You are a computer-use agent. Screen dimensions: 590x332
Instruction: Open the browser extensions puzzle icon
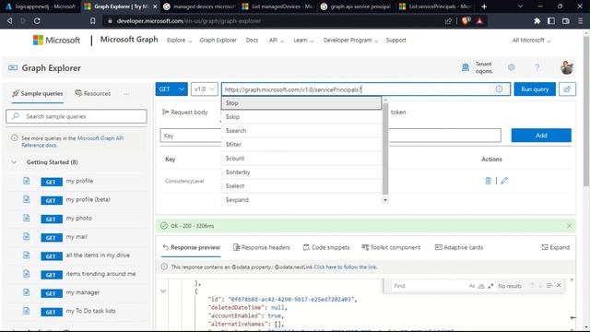[537, 21]
